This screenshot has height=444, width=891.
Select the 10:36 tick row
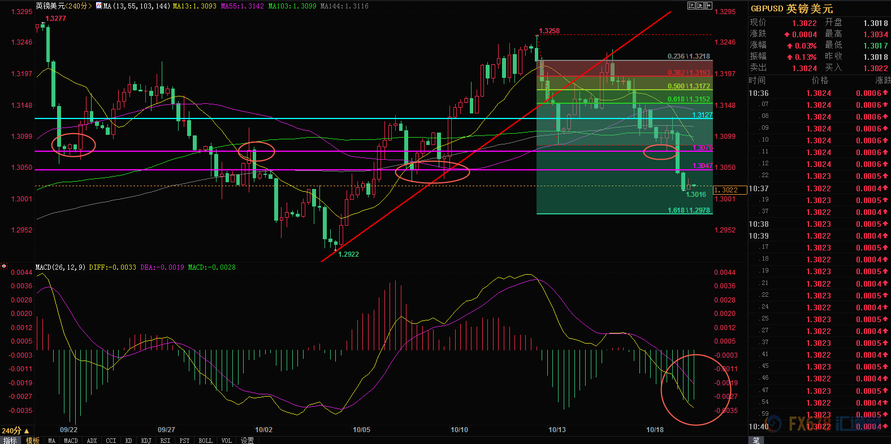(819, 93)
